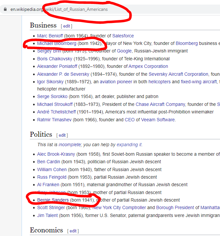Open Seversky Aircraft Corporation link
This screenshot has height=236, width=220.
click(x=178, y=74)
